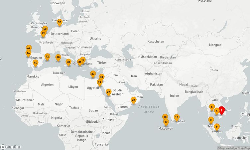Click marker 47 off the Iberian coast
Image resolution: width=250 pixels, height=150 pixels.
click(29, 48)
